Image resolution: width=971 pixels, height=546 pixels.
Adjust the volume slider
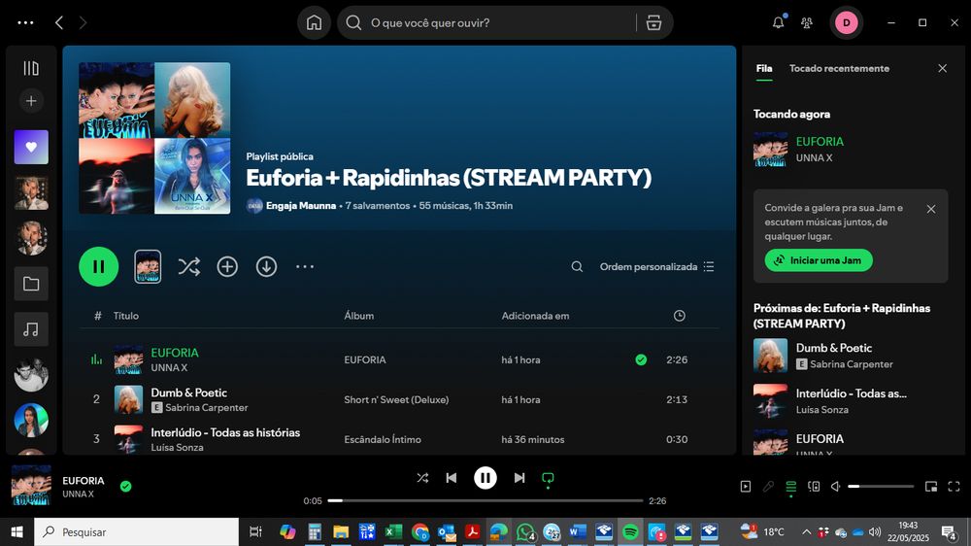click(x=881, y=487)
